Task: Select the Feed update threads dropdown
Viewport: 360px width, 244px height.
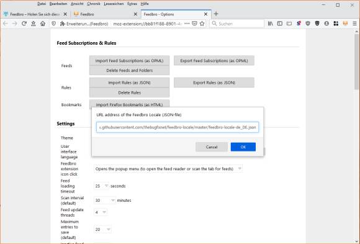Action: point(101,212)
